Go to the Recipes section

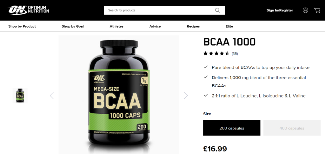point(193,26)
